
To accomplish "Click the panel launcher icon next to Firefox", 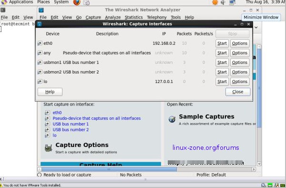I will pos(86,2).
